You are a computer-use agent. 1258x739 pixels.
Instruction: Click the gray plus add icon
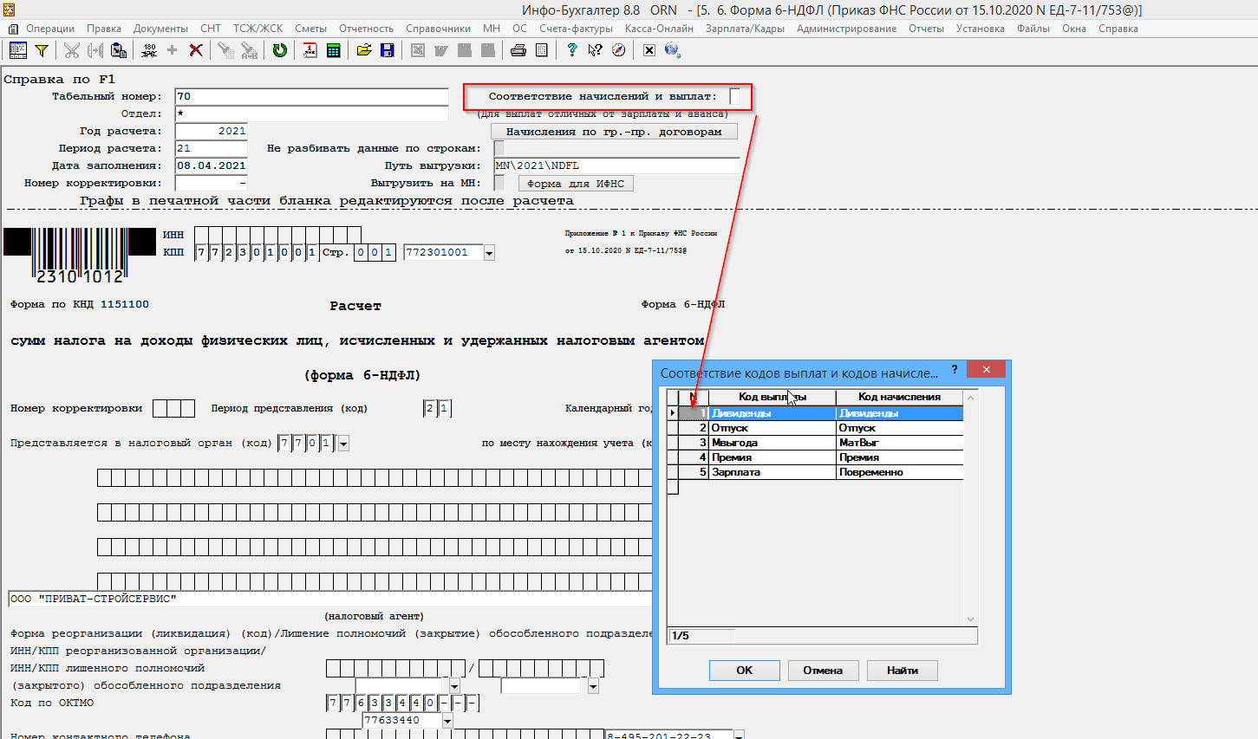coord(172,50)
